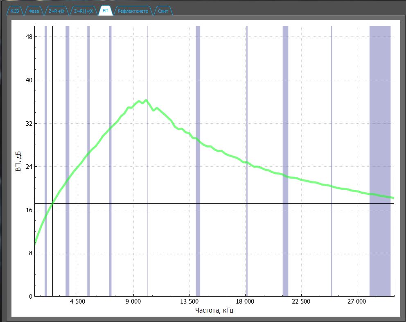406x322 pixels.
Task: Click the thin blue line near 10 000 кГц
Action: click(x=147, y=61)
